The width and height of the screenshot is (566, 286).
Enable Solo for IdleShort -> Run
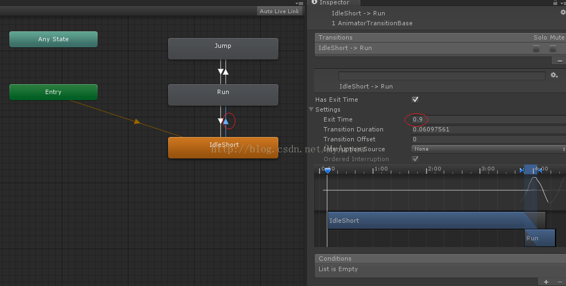536,48
